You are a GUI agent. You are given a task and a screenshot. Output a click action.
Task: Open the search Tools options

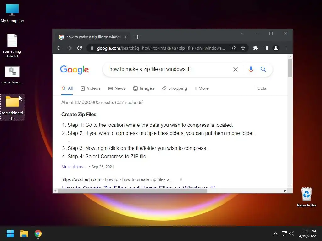pos(261,88)
